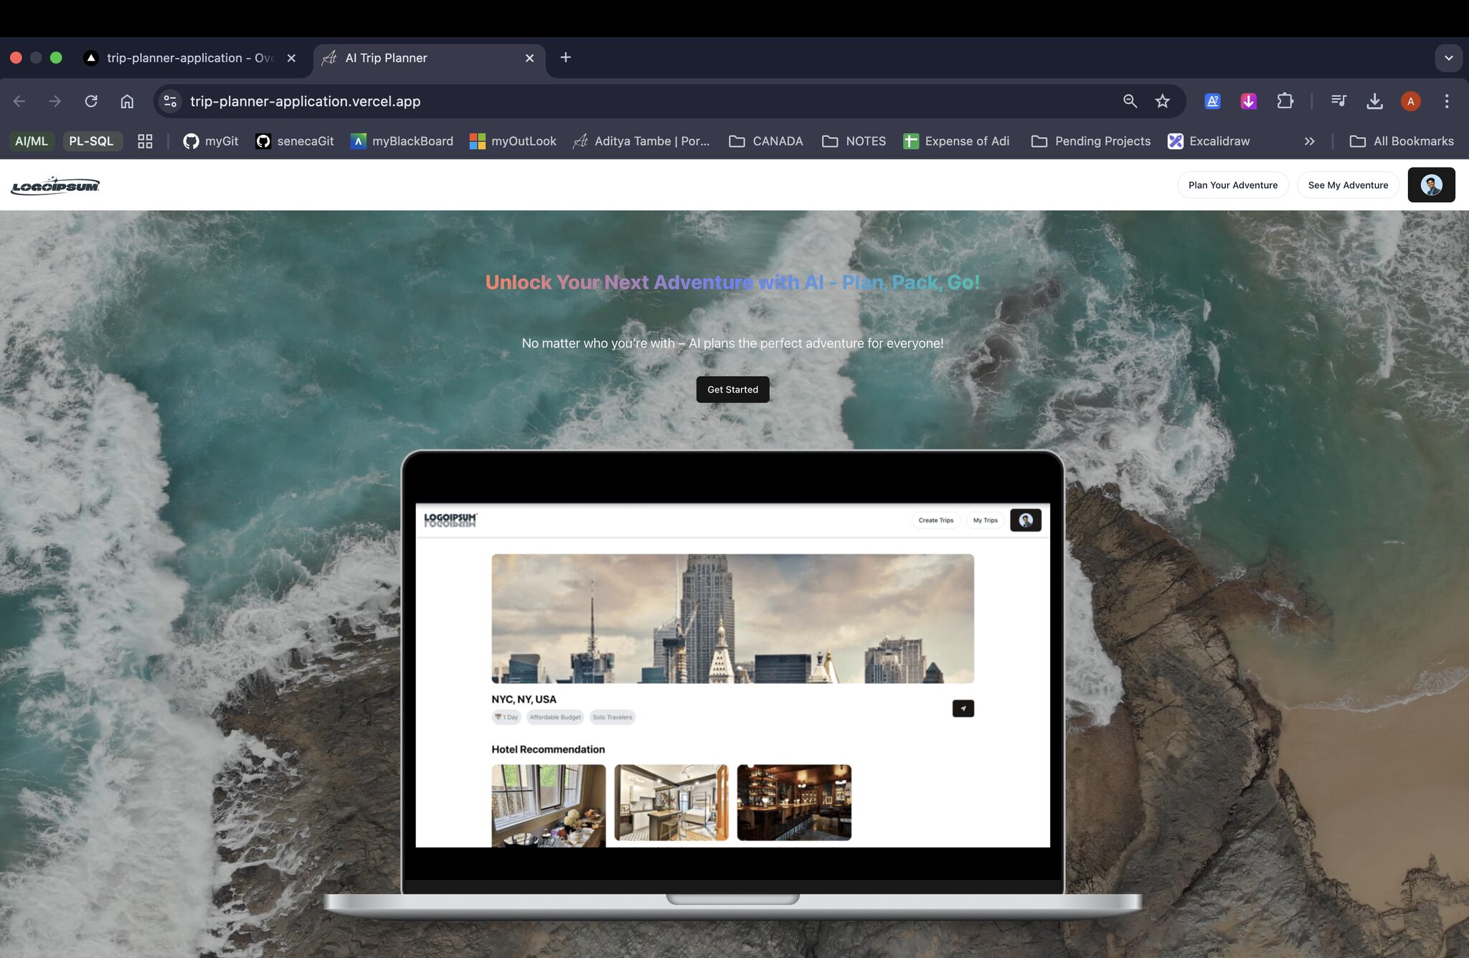Viewport: 1469px width, 958px height.
Task: Launch Excalidraw from the bookmarks bar
Action: pyautogui.click(x=1209, y=141)
